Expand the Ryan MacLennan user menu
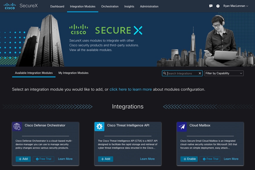The width and height of the screenshot is (255, 170). 236,6
